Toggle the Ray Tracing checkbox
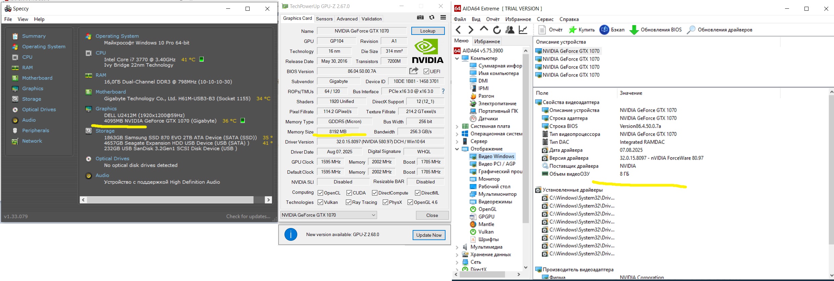The width and height of the screenshot is (834, 281). 349,202
